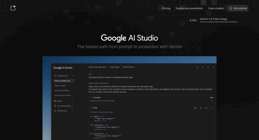
Task: Open the Gemini 2.5 Flash Image announcement
Action: [218, 20]
